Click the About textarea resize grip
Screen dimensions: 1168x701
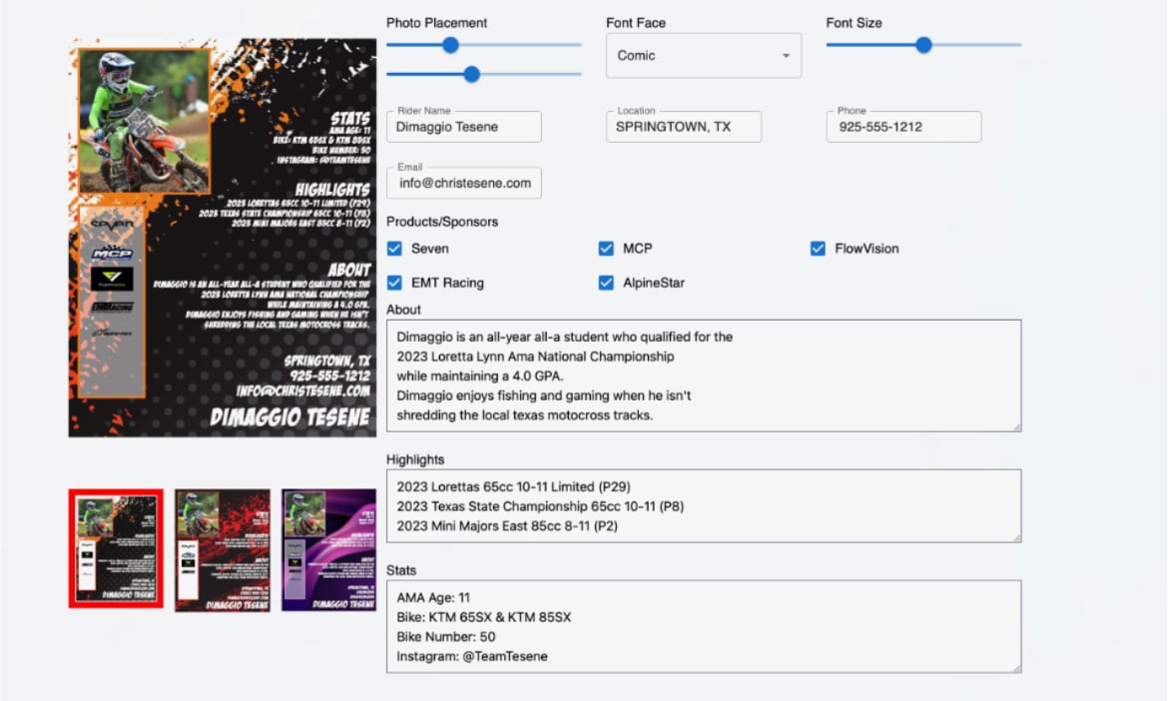tap(1016, 426)
